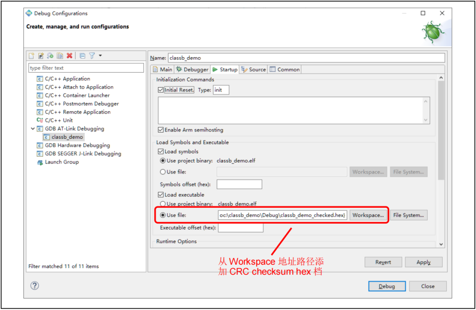Click the Startup panel scroll down arrow
This screenshot has height=310, width=476.
click(441, 244)
